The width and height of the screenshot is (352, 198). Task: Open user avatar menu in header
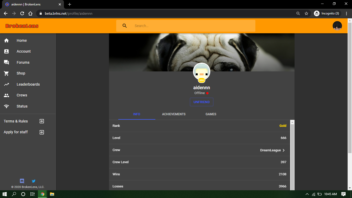337,26
